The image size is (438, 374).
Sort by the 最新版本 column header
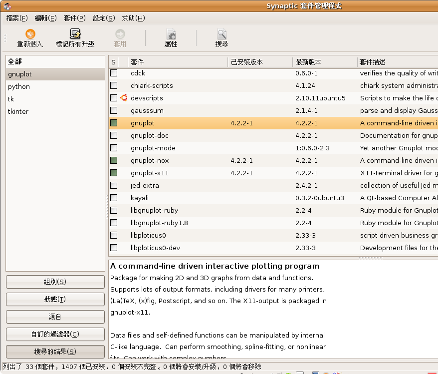pyautogui.click(x=325, y=62)
